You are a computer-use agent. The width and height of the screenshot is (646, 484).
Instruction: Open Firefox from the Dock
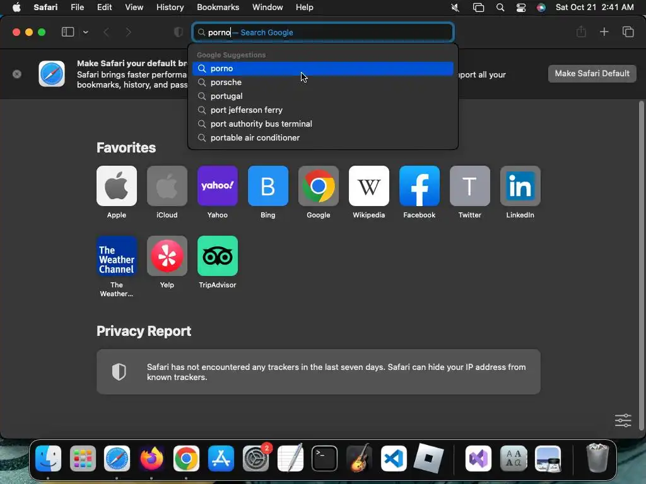(151, 458)
